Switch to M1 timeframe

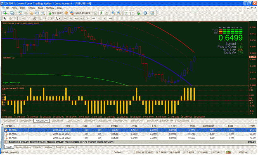point(65,19)
